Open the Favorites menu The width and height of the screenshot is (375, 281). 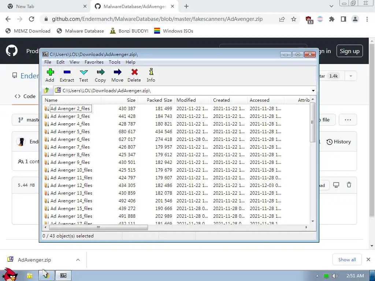pos(94,62)
